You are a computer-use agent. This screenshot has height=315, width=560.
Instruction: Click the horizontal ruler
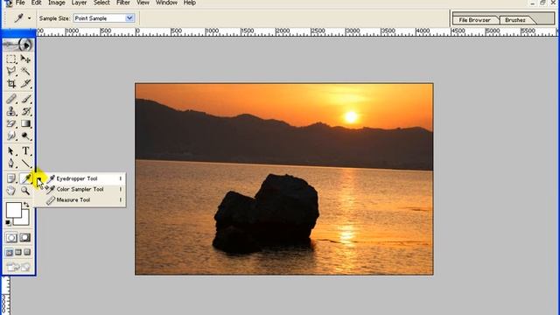pyautogui.click(x=297, y=31)
